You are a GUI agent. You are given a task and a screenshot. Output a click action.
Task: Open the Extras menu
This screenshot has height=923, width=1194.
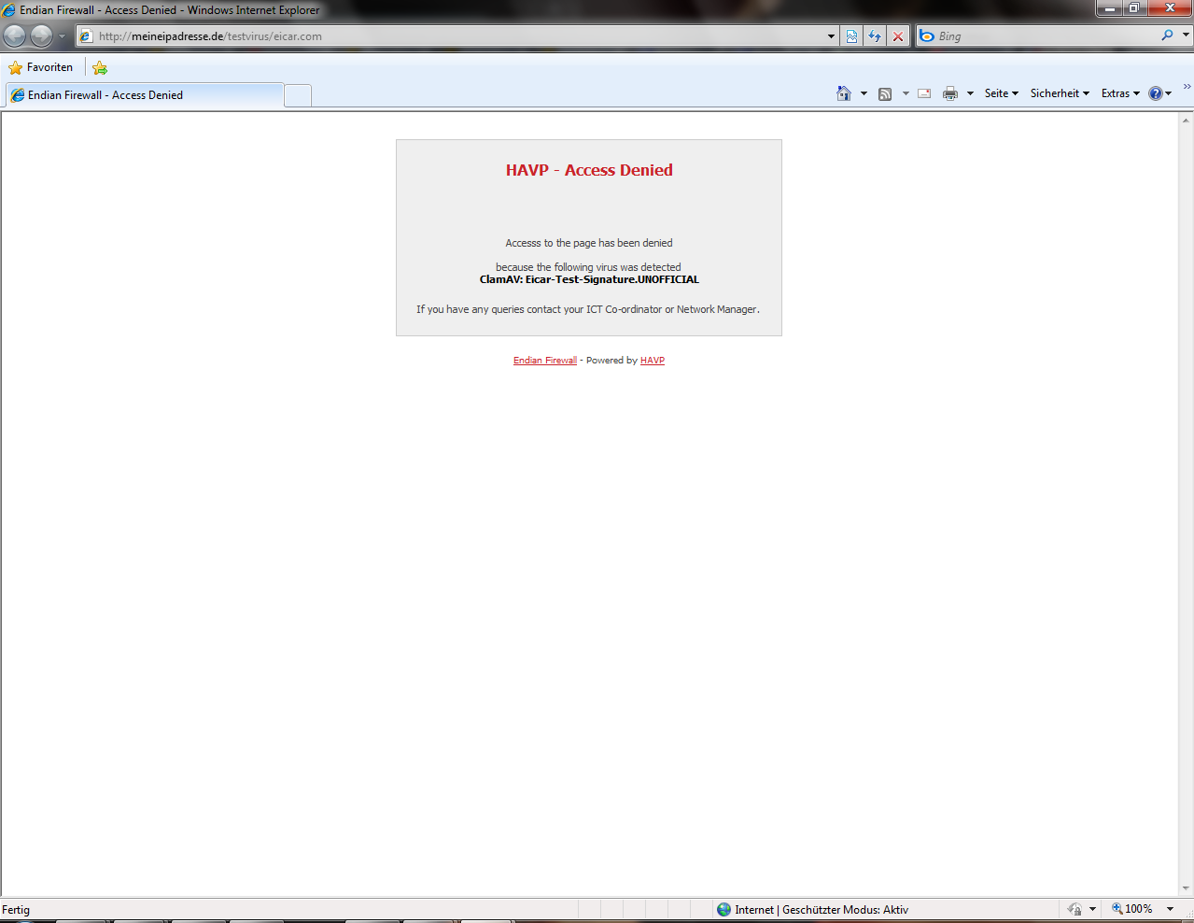[x=1119, y=93]
